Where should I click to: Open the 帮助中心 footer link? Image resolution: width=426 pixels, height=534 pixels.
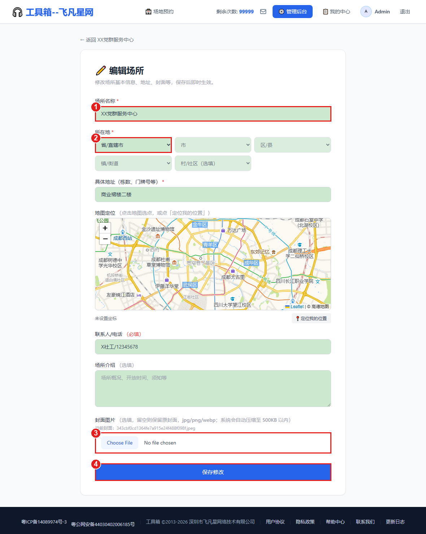click(x=335, y=522)
